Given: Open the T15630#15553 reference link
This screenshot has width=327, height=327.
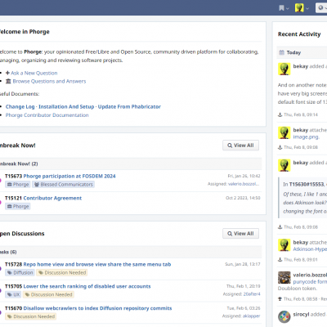Looking at the screenshot, I should (307, 185).
